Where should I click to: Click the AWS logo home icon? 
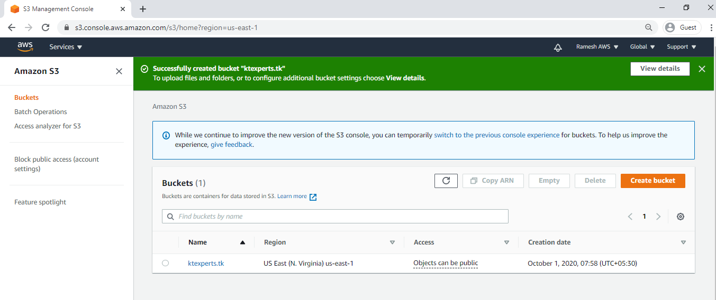point(25,47)
